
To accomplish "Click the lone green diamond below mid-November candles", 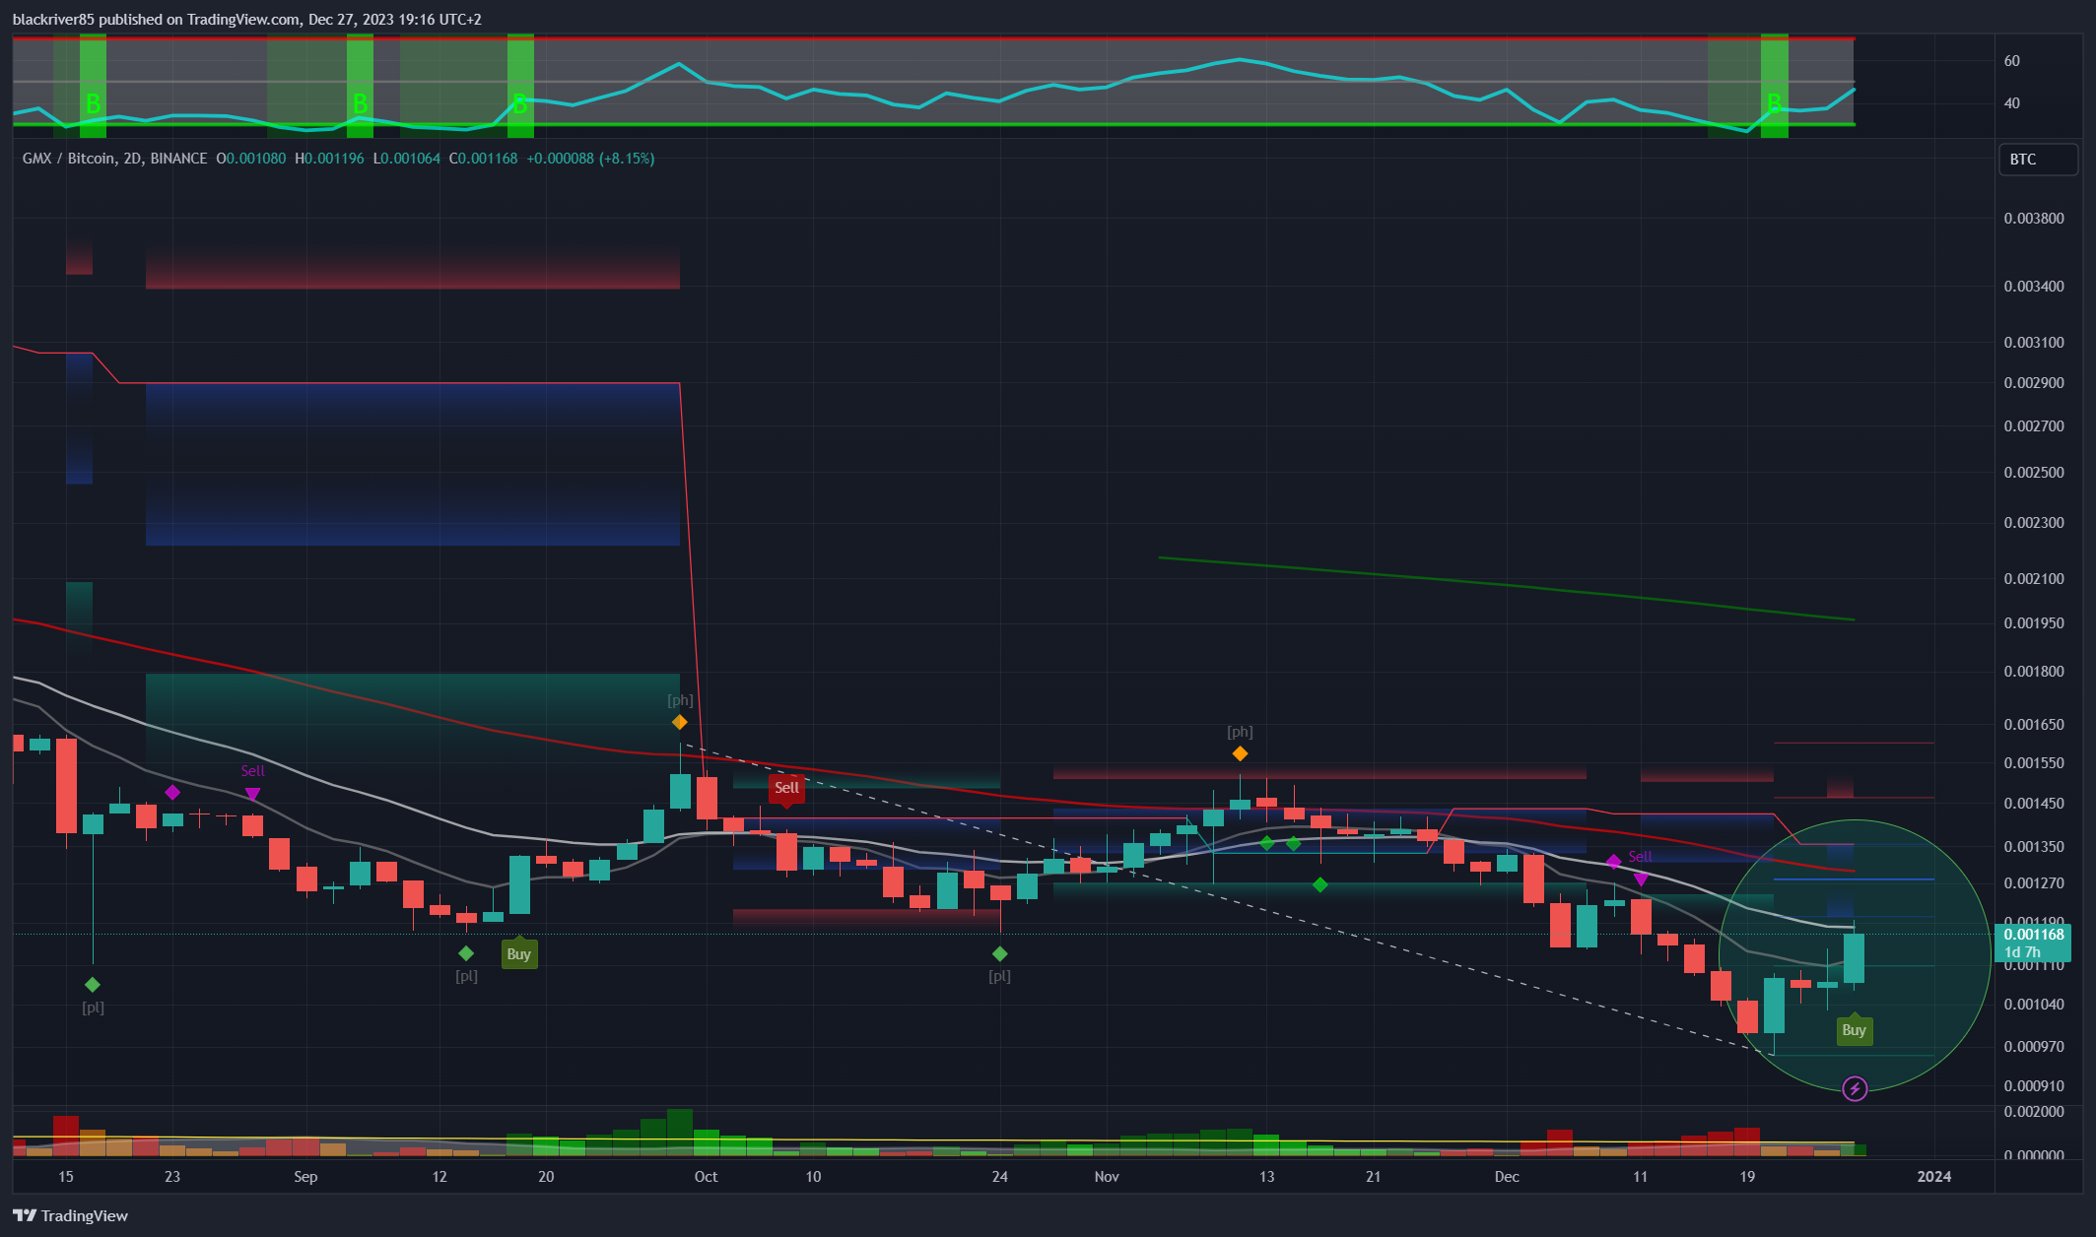I will point(1320,885).
